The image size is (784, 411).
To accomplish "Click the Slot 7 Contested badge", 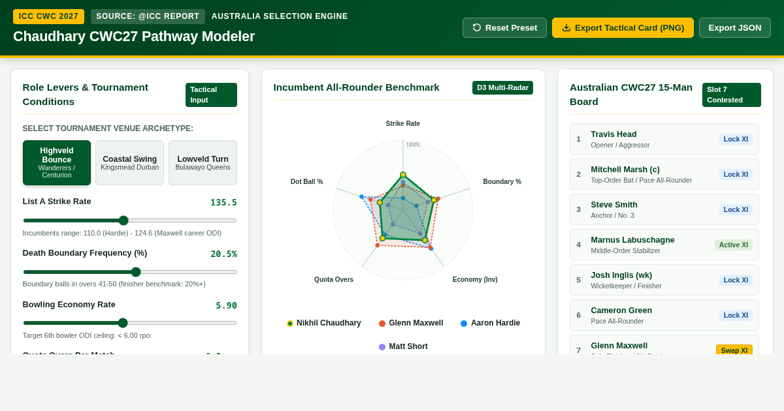I will tap(732, 95).
